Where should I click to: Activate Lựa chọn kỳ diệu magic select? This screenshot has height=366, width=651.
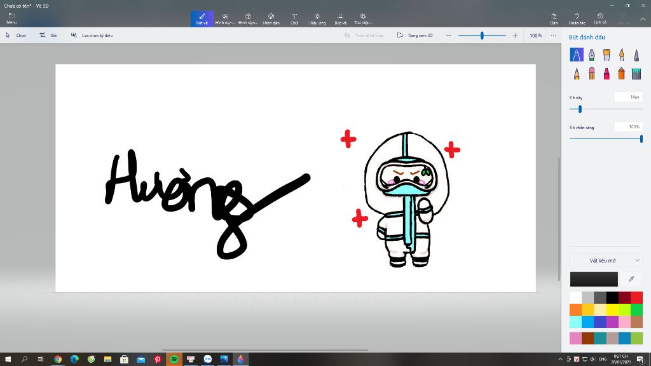pos(92,36)
